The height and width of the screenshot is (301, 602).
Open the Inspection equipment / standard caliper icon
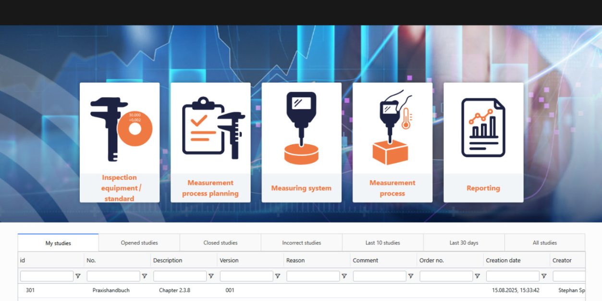[x=120, y=128]
